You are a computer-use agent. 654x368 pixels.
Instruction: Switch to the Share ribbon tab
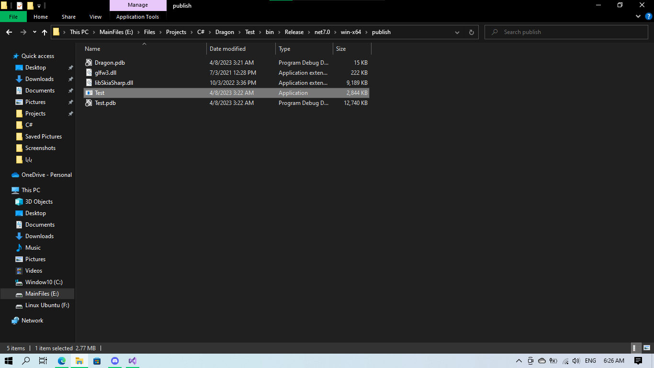68,17
